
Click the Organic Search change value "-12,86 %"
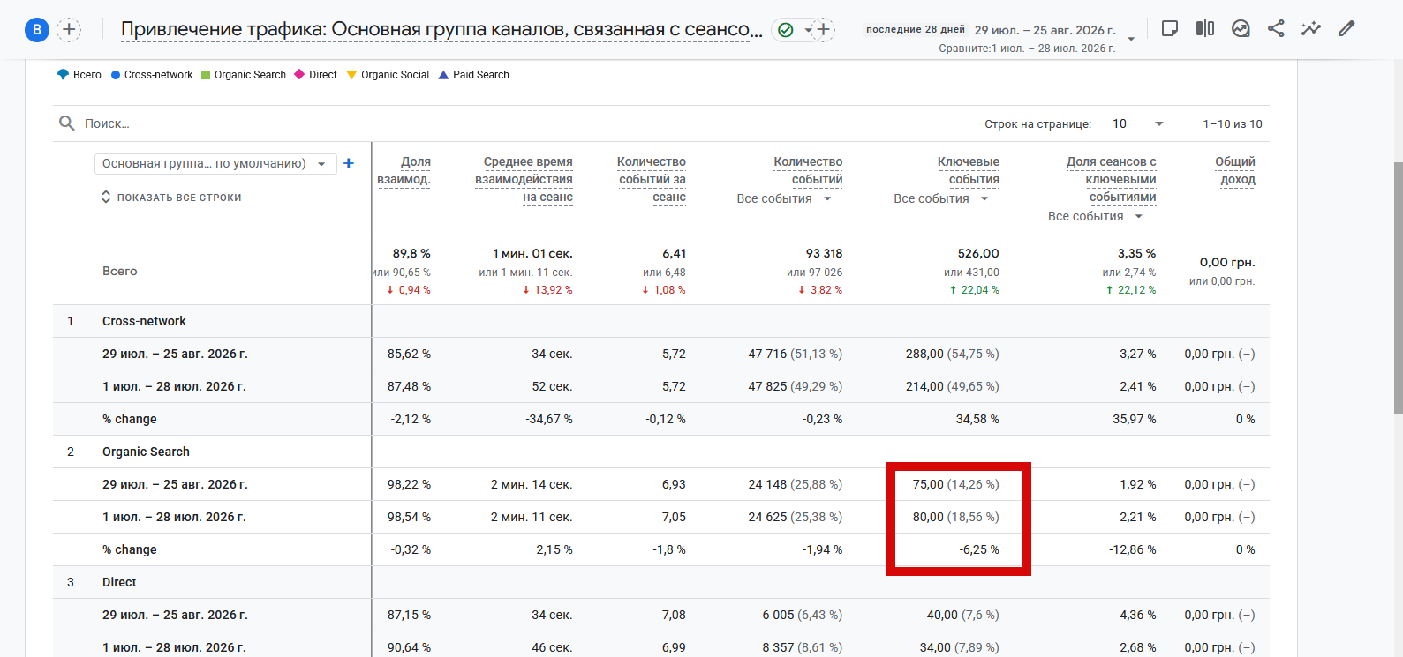1133,549
